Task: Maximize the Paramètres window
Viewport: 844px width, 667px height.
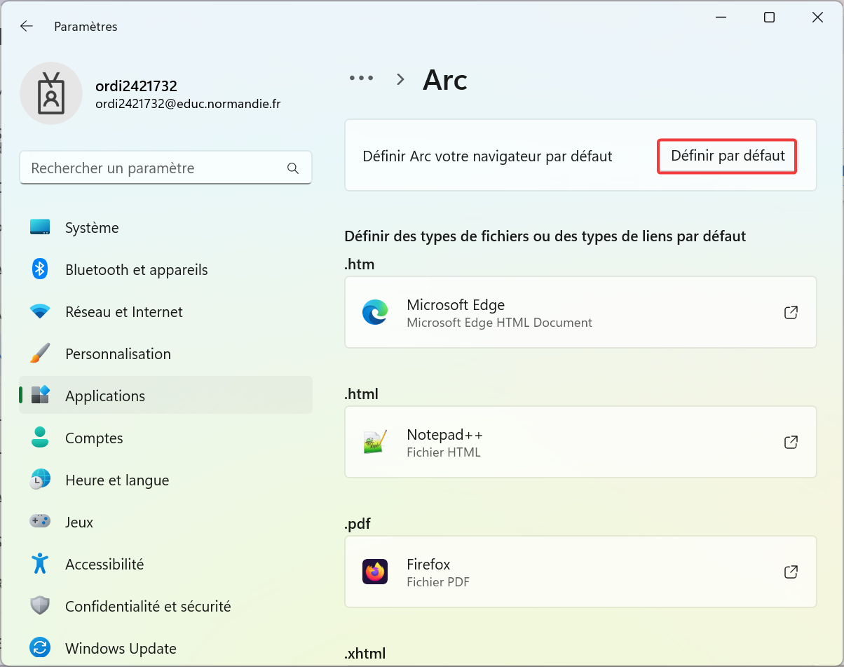Action: (769, 18)
